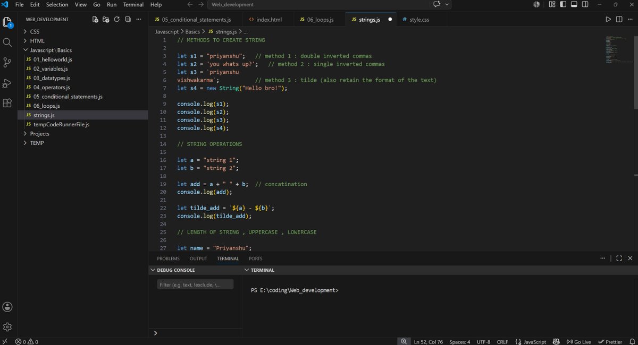Click the zoom magnifier in status bar

pyautogui.click(x=404, y=341)
